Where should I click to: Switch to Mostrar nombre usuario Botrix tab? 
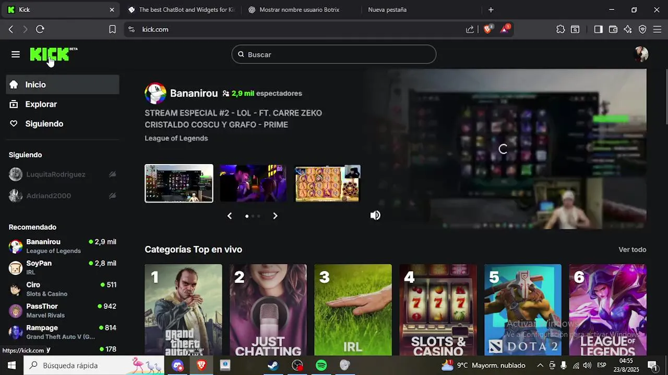tap(300, 9)
